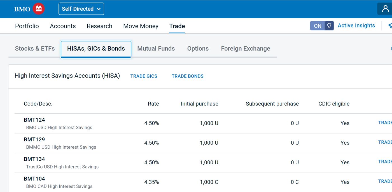Image resolution: width=392 pixels, height=192 pixels.
Task: Toggle the Active Insights ON switch
Action: 322,26
